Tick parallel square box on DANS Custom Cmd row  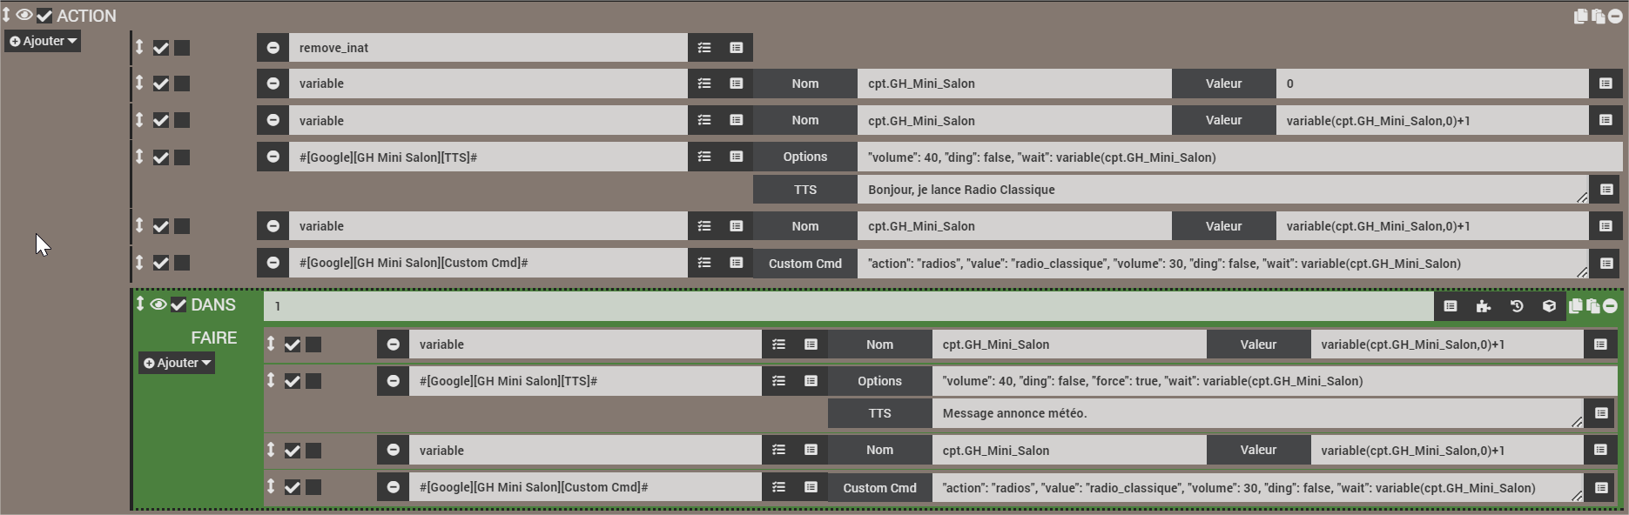click(313, 487)
